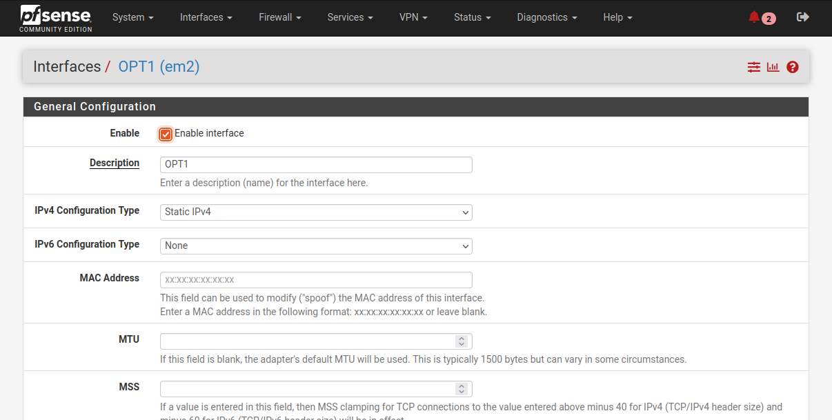
Task: Open the IPv6 Configuration Type dropdown
Action: coord(316,246)
